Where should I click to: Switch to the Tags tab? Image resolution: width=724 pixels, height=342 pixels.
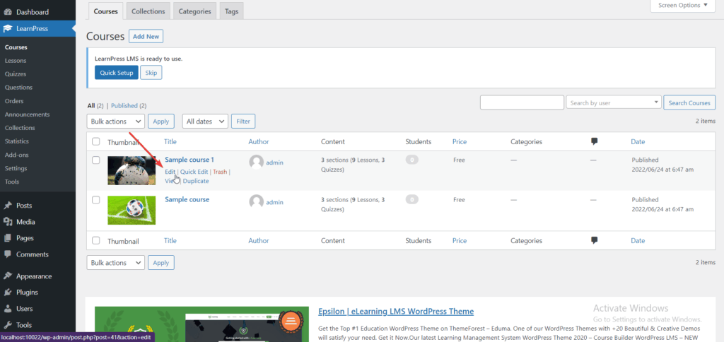(231, 11)
